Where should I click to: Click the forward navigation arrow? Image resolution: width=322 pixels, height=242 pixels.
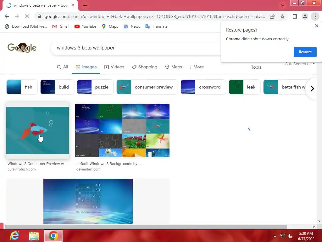pyautogui.click(x=17, y=16)
